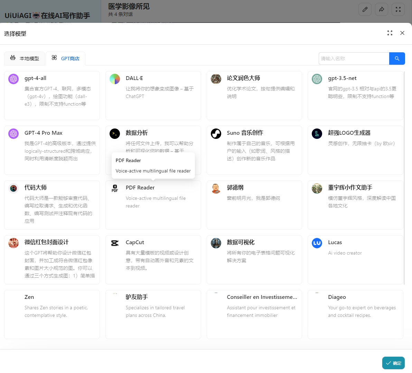Click the PDF Reader icon
This screenshot has width=412, height=373.
coord(114,188)
